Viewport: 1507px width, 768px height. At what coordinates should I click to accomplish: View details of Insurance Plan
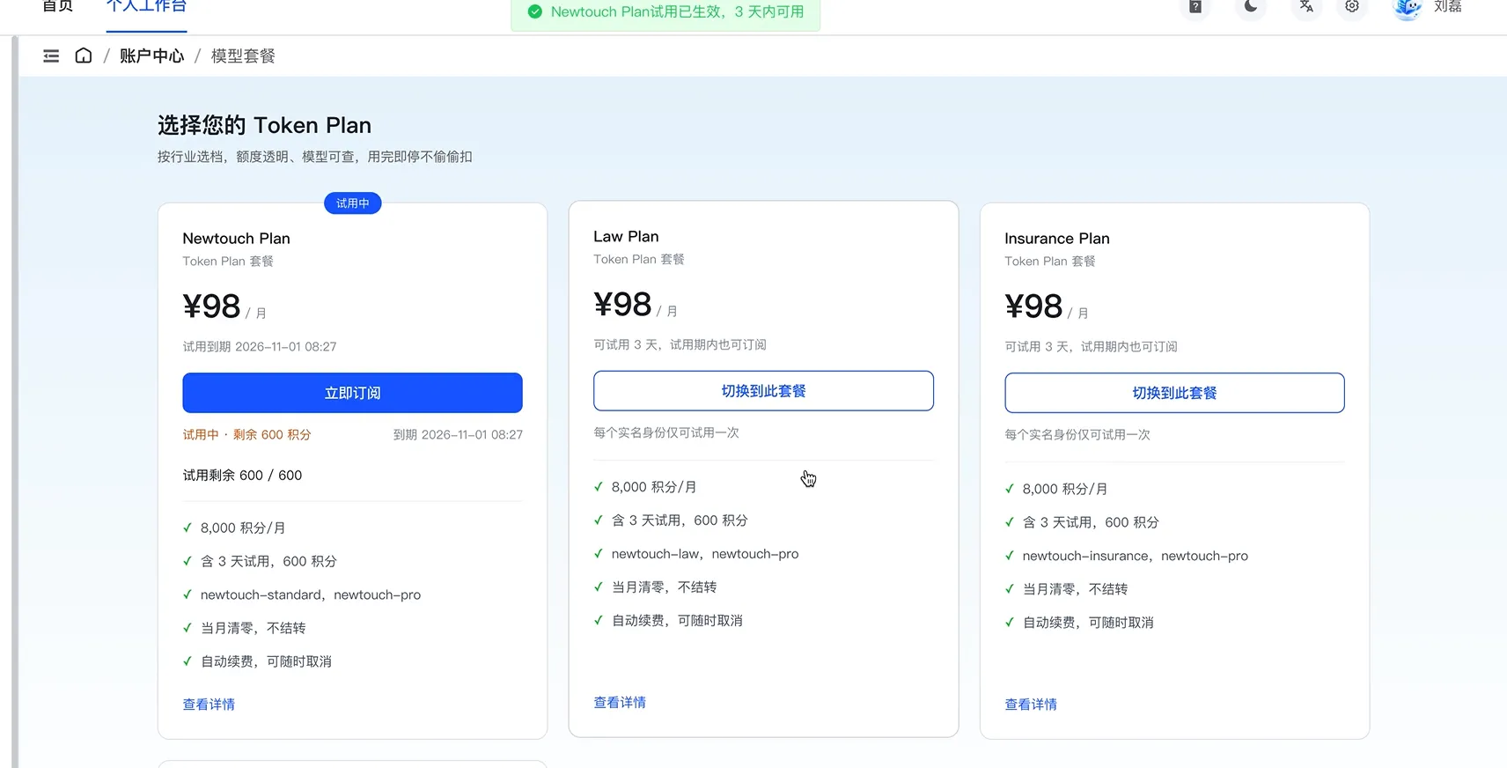pyautogui.click(x=1031, y=705)
